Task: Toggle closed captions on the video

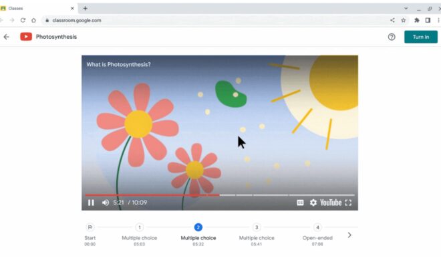Action: (300, 203)
